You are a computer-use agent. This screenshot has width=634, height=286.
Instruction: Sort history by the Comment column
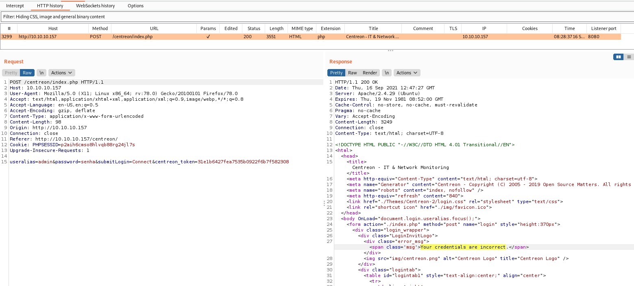pos(423,28)
